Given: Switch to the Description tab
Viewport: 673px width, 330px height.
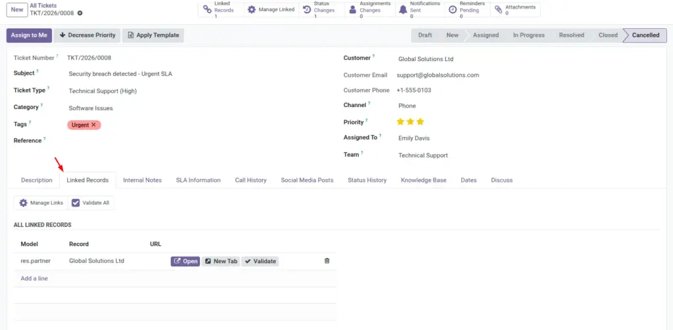Looking at the screenshot, I should 37,180.
